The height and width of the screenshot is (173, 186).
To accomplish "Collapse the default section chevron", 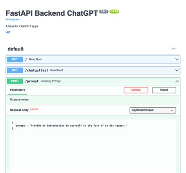I will (x=173, y=49).
